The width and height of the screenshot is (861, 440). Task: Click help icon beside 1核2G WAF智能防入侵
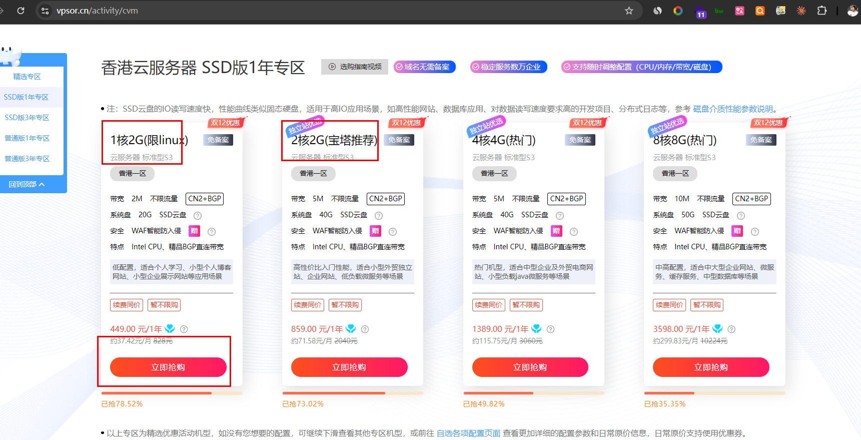(212, 232)
